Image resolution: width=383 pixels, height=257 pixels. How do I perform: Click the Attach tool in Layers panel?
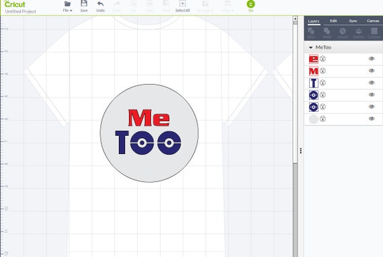coord(343,33)
